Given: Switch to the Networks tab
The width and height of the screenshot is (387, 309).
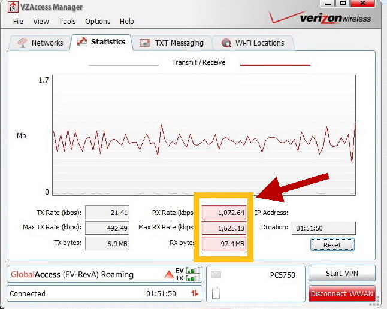Looking at the screenshot, I should click(40, 43).
